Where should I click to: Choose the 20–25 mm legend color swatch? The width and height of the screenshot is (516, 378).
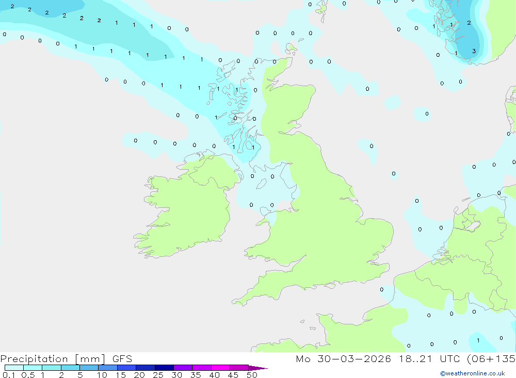146,368
